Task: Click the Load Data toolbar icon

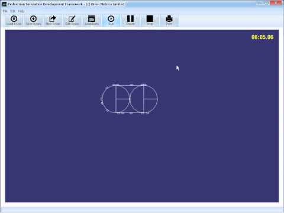Action: click(92, 20)
